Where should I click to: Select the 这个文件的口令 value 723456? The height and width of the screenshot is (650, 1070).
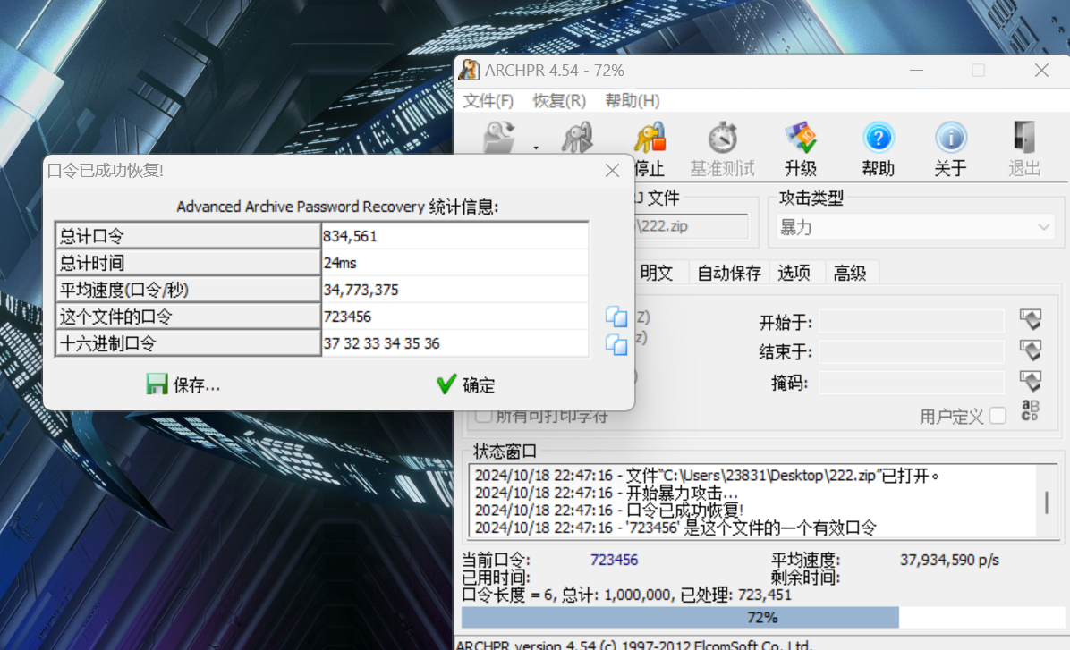point(454,317)
